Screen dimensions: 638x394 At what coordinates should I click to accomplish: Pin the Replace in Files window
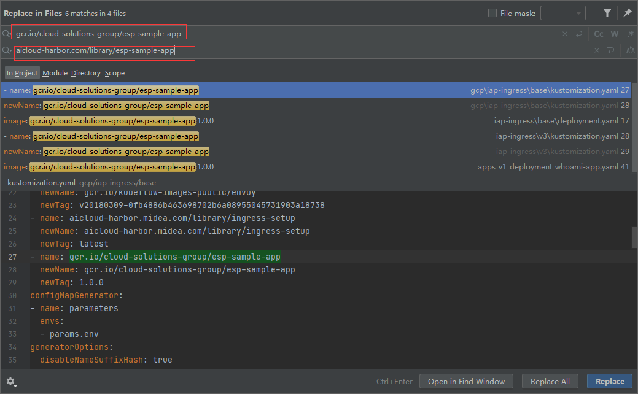coord(628,13)
